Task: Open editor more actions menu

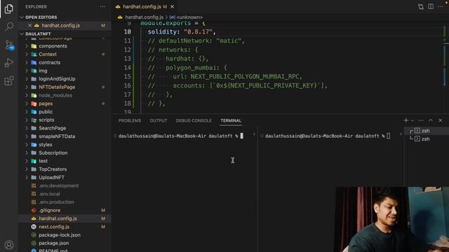Action: tap(441, 6)
